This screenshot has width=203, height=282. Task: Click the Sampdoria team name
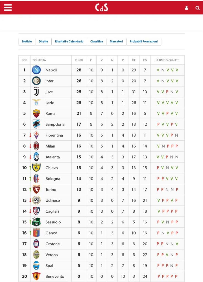[55, 124]
